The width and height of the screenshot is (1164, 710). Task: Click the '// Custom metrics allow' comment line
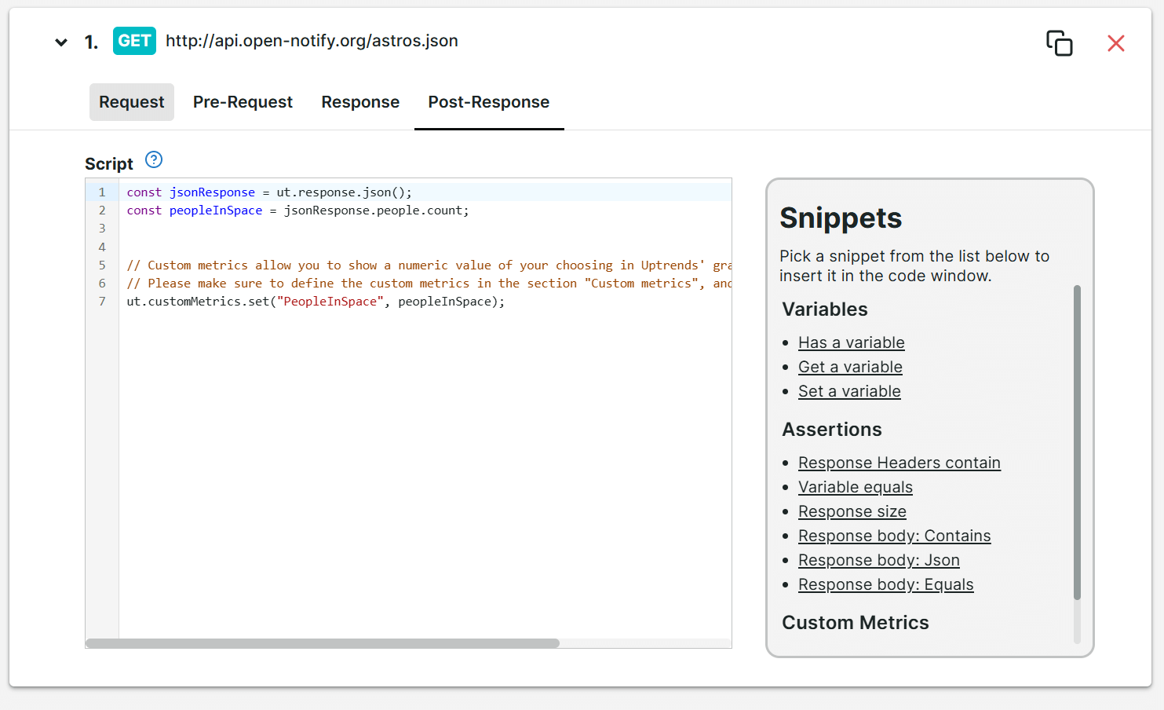(x=429, y=265)
